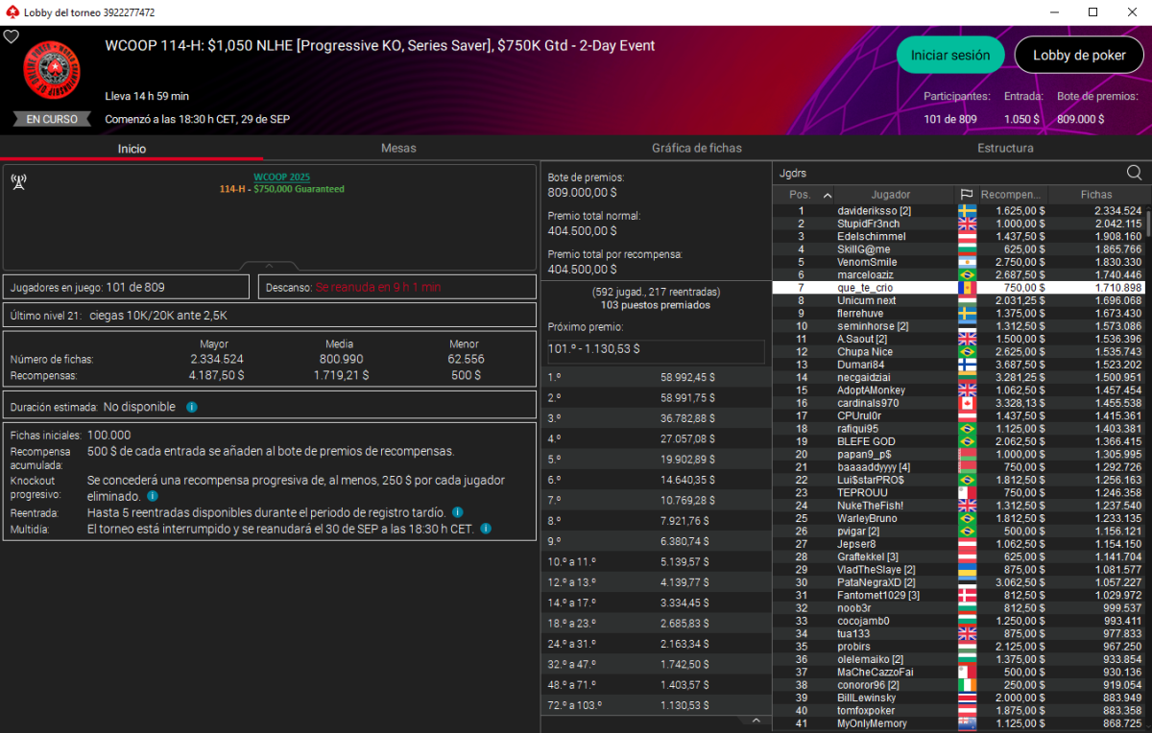1152x733 pixels.
Task: Select player row SkillG@me
Action: tap(959, 249)
